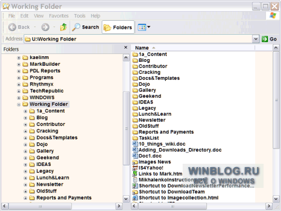Click the Adding_Downloads_Directory.doc Word icon

135,150
